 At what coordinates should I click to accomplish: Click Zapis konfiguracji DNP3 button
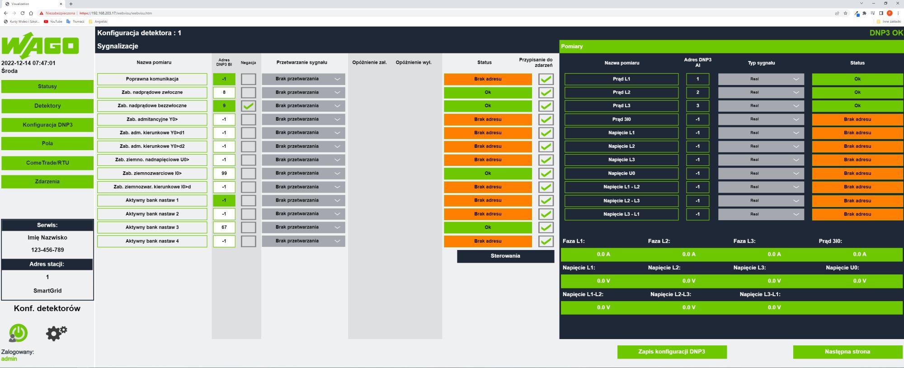[x=672, y=352]
